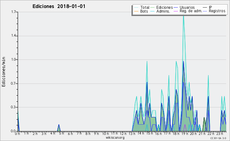The image size is (230, 141).
Task: Click the '15 h' x-axis label
Action: (149, 133)
